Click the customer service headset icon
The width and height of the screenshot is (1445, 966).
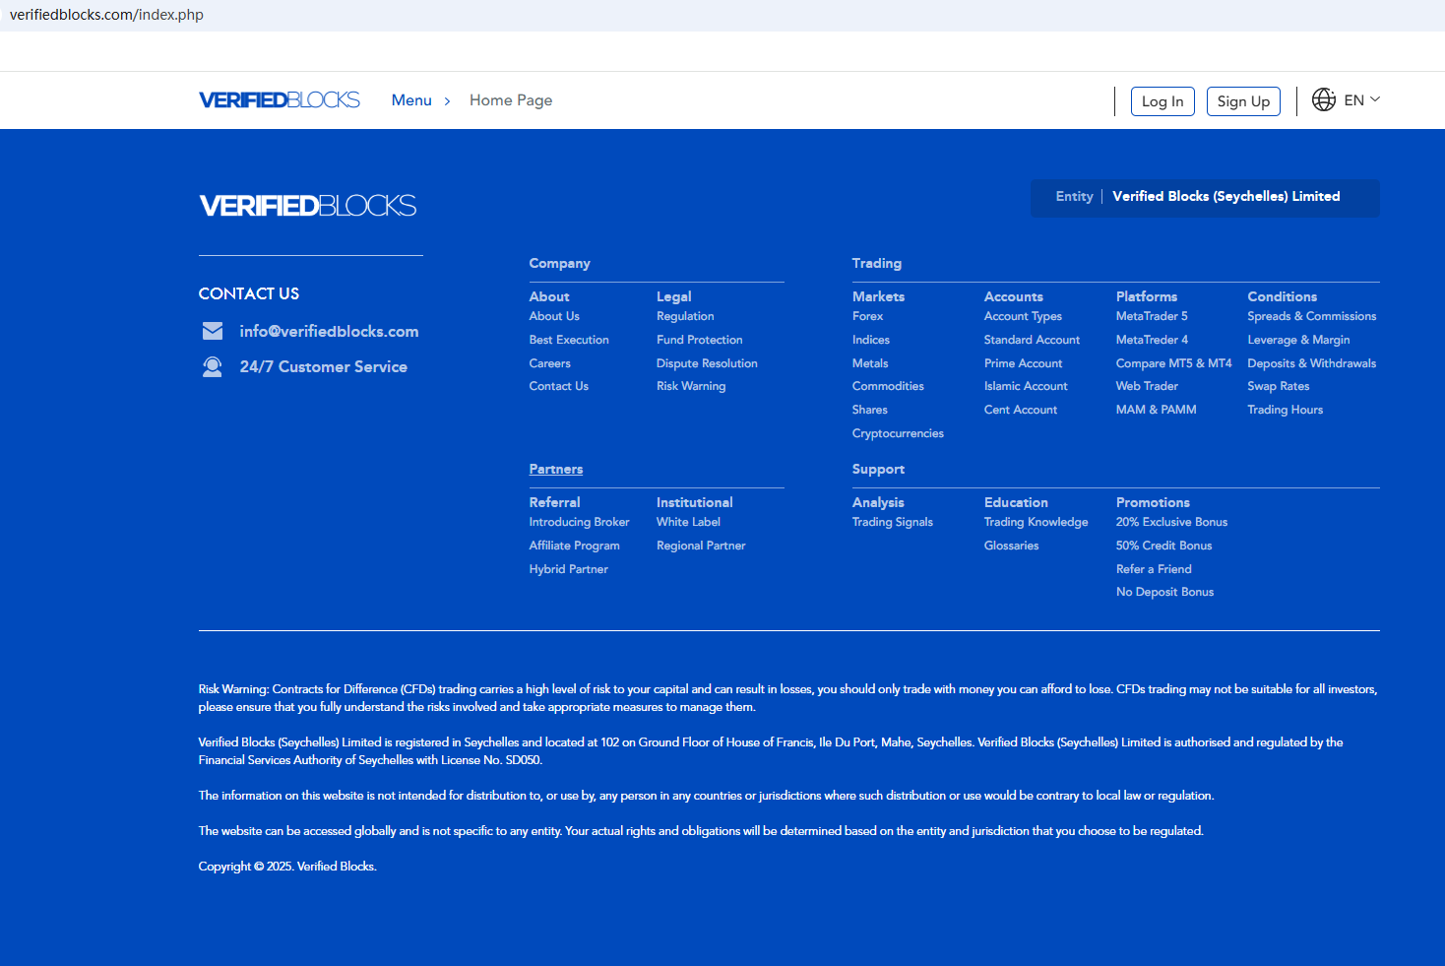(213, 367)
